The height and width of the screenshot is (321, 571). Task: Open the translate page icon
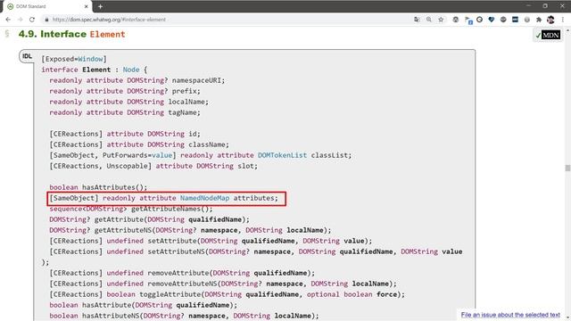[417, 20]
